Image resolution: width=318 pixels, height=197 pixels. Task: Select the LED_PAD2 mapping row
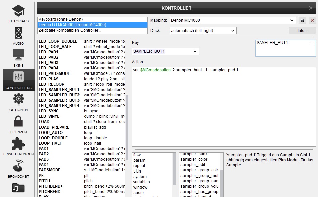tap(82, 57)
